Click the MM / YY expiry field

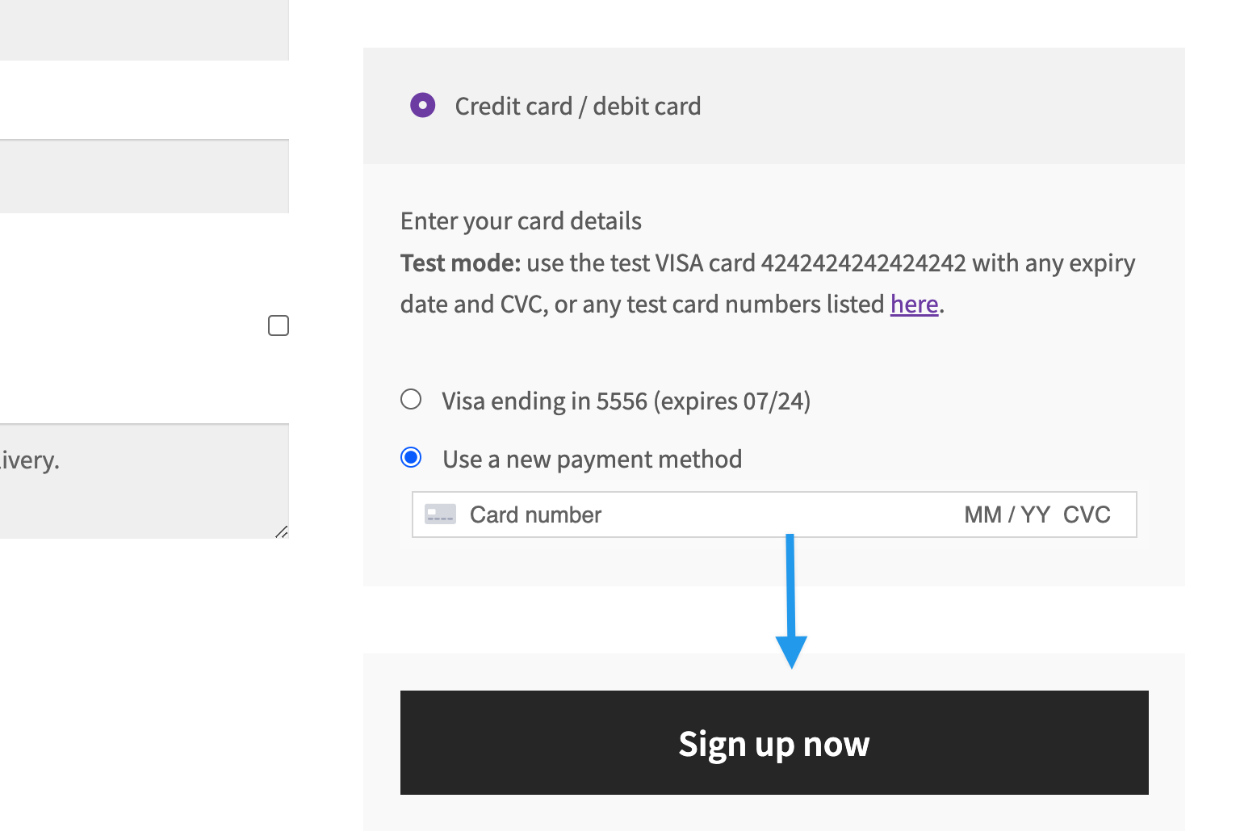click(1007, 514)
